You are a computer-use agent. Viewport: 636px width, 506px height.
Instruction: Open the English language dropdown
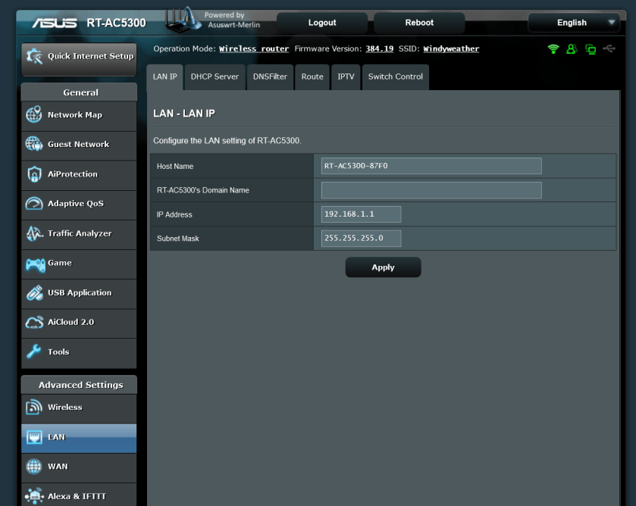click(574, 23)
